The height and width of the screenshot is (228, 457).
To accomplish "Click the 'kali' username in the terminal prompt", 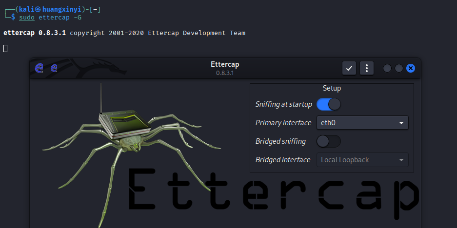I will 27,10.
